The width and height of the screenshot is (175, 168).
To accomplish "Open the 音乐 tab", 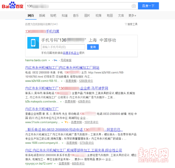I will [x=76, y=16].
